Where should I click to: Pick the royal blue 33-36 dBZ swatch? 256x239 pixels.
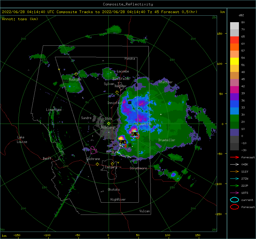[234, 104]
